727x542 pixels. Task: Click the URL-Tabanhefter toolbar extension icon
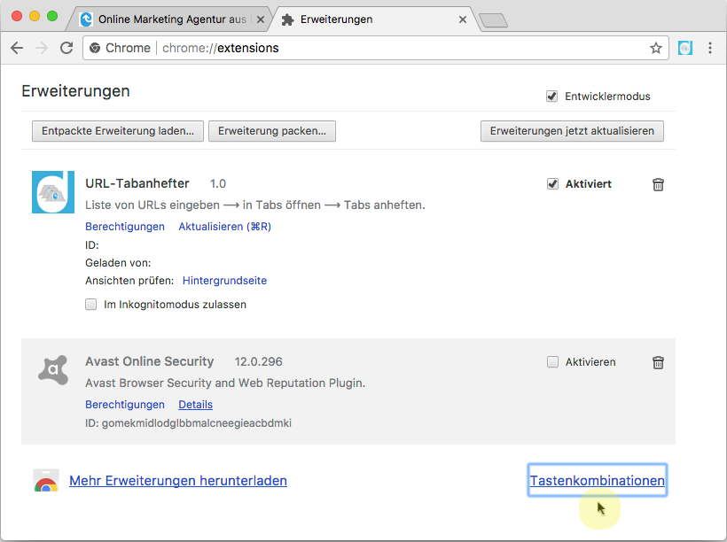point(685,48)
